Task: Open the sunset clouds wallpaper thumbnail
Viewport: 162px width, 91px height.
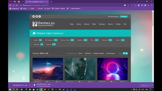Action: click(x=48, y=69)
